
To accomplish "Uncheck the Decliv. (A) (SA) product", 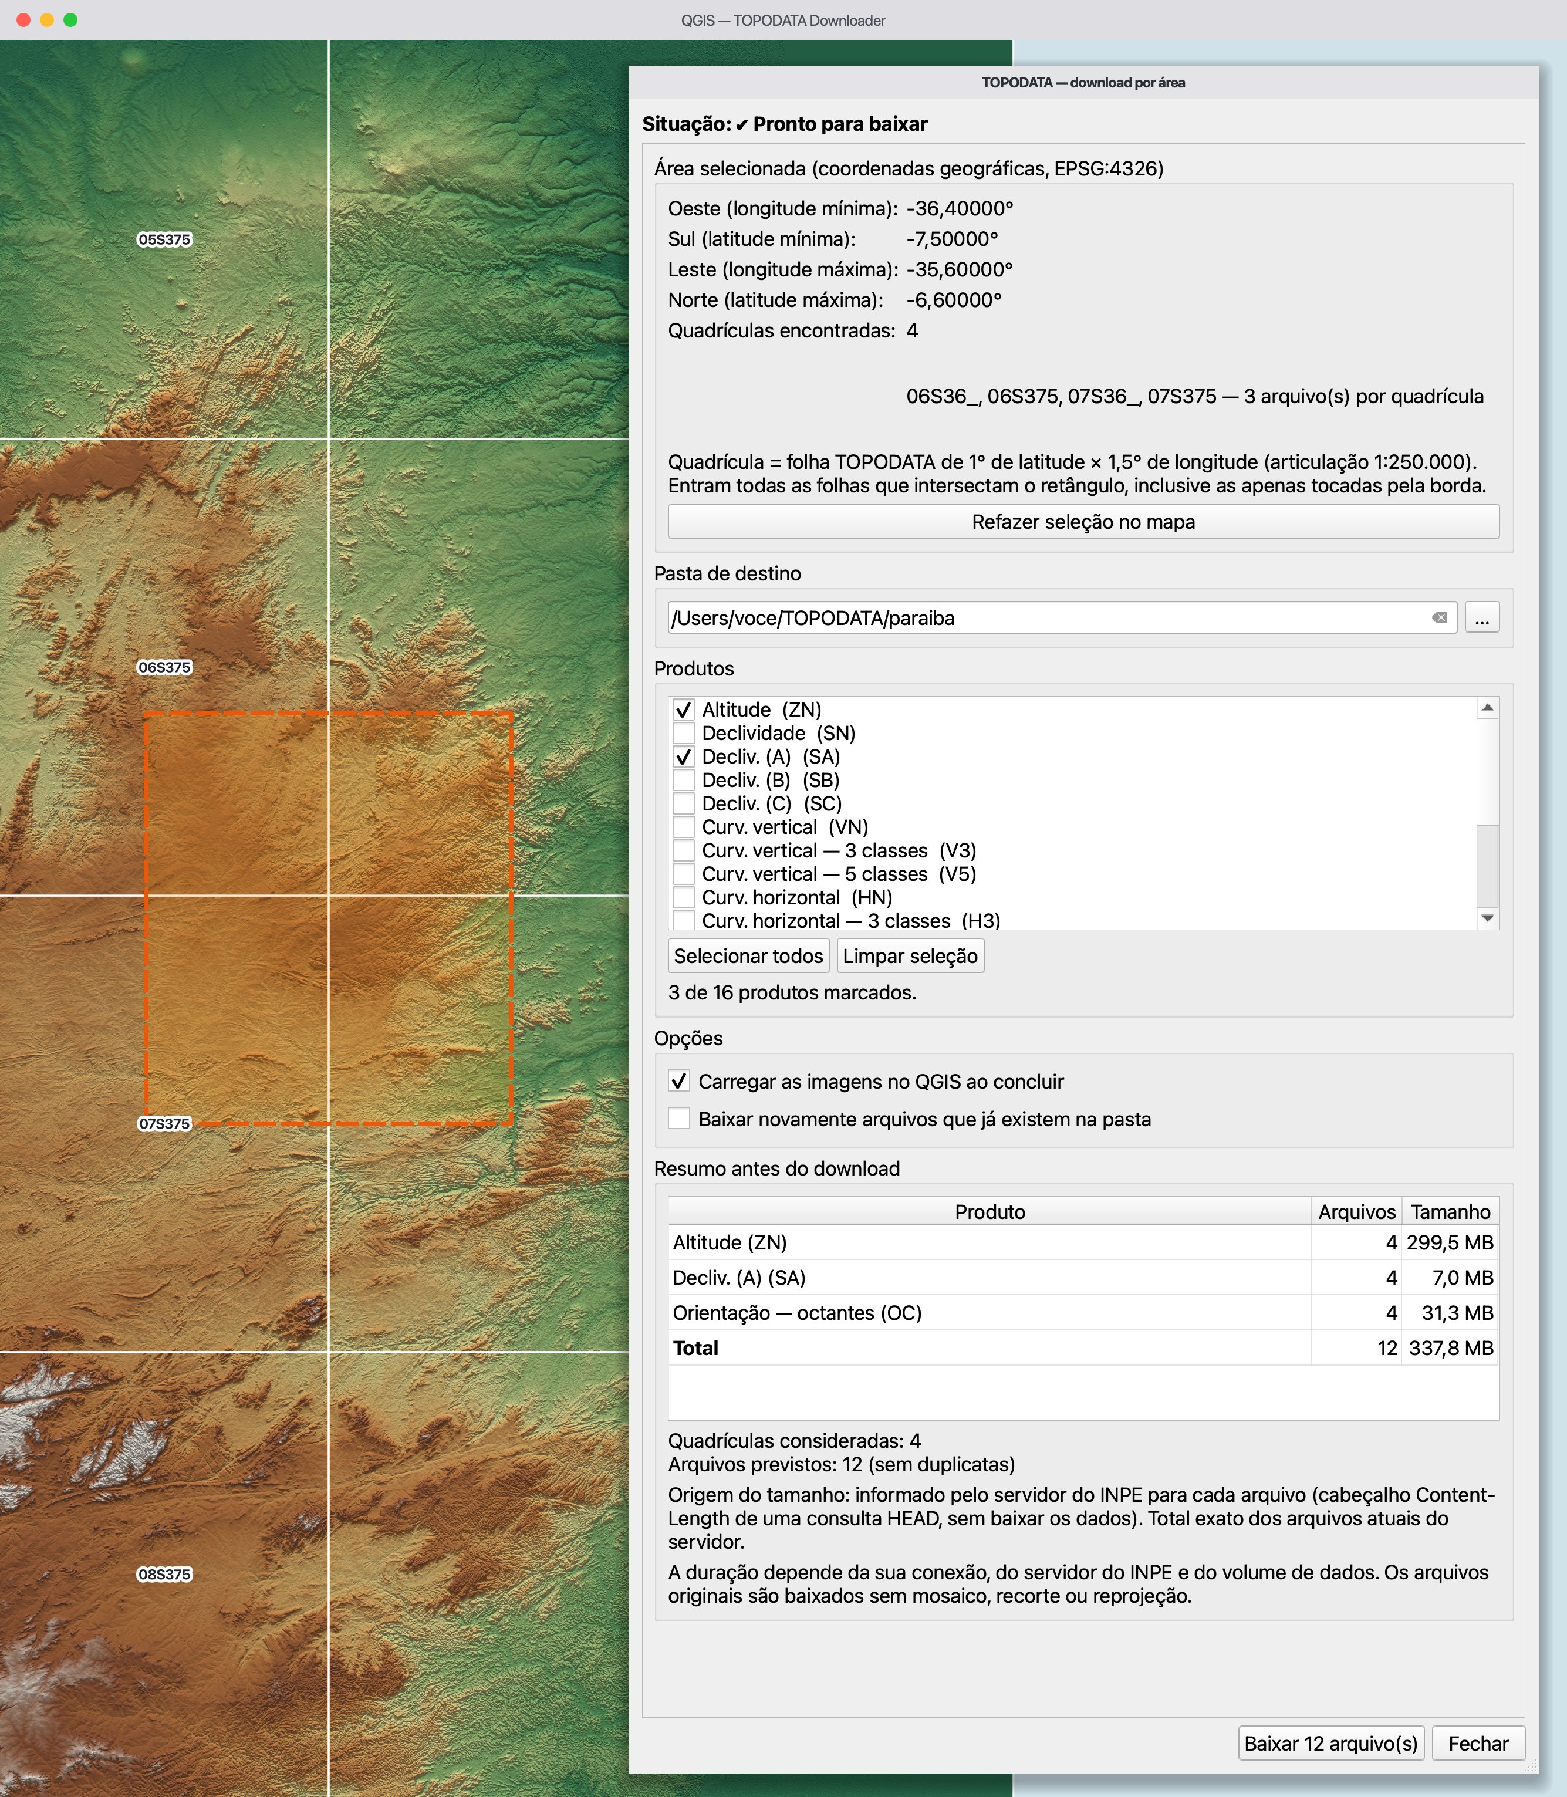I will point(684,756).
